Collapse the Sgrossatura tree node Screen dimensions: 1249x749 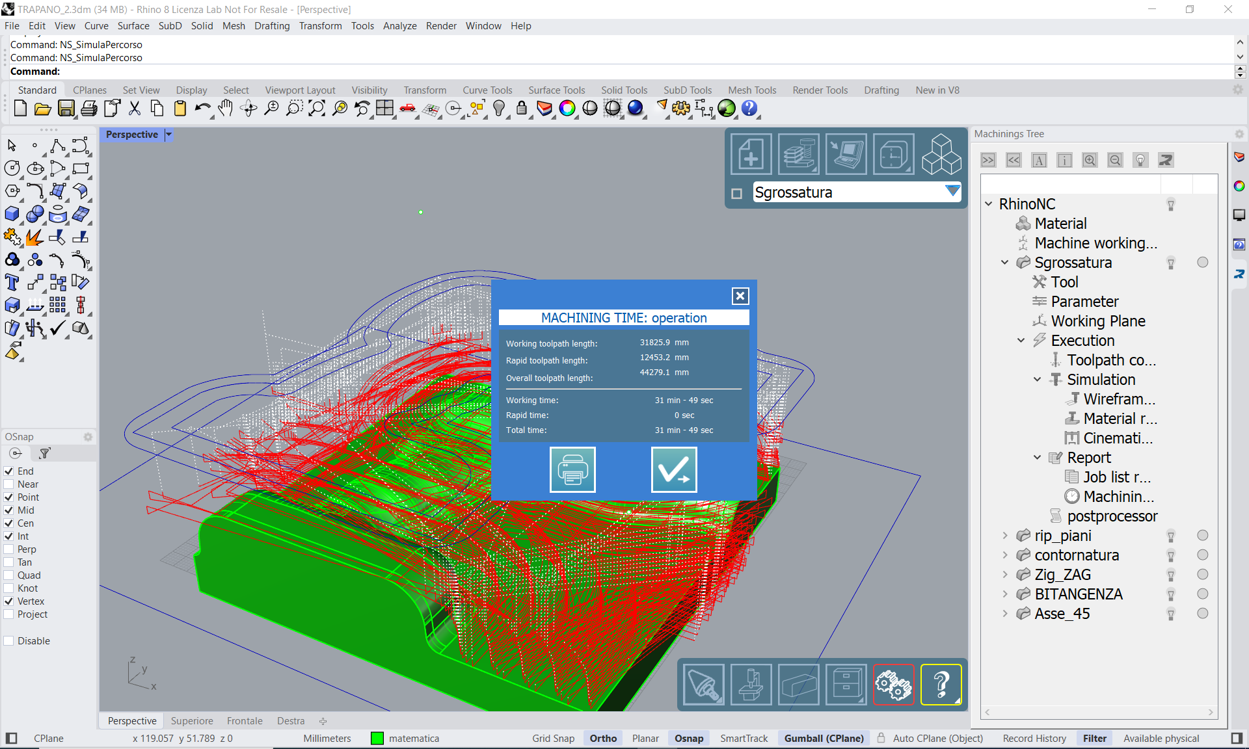click(x=1005, y=263)
